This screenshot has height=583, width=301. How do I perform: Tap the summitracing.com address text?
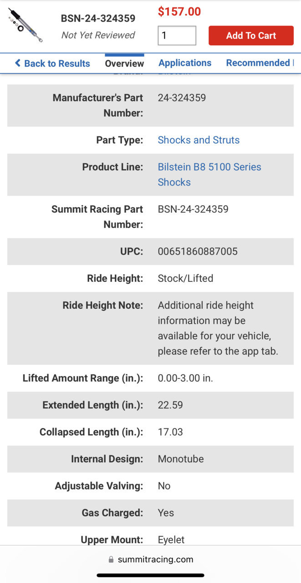(156, 559)
